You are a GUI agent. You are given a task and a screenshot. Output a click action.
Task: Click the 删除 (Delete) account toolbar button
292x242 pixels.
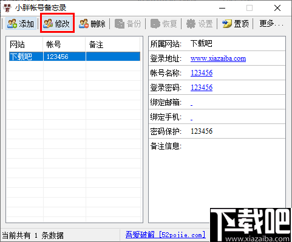pyautogui.click(x=92, y=24)
